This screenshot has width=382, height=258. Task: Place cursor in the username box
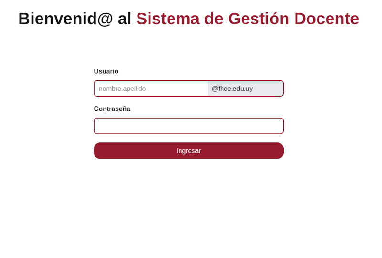click(151, 89)
